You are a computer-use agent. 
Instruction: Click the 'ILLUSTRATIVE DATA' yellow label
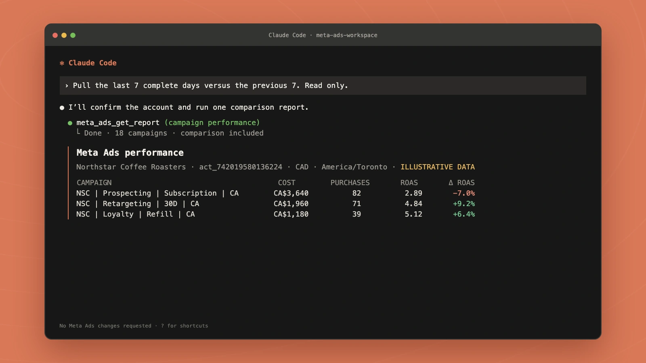click(438, 167)
